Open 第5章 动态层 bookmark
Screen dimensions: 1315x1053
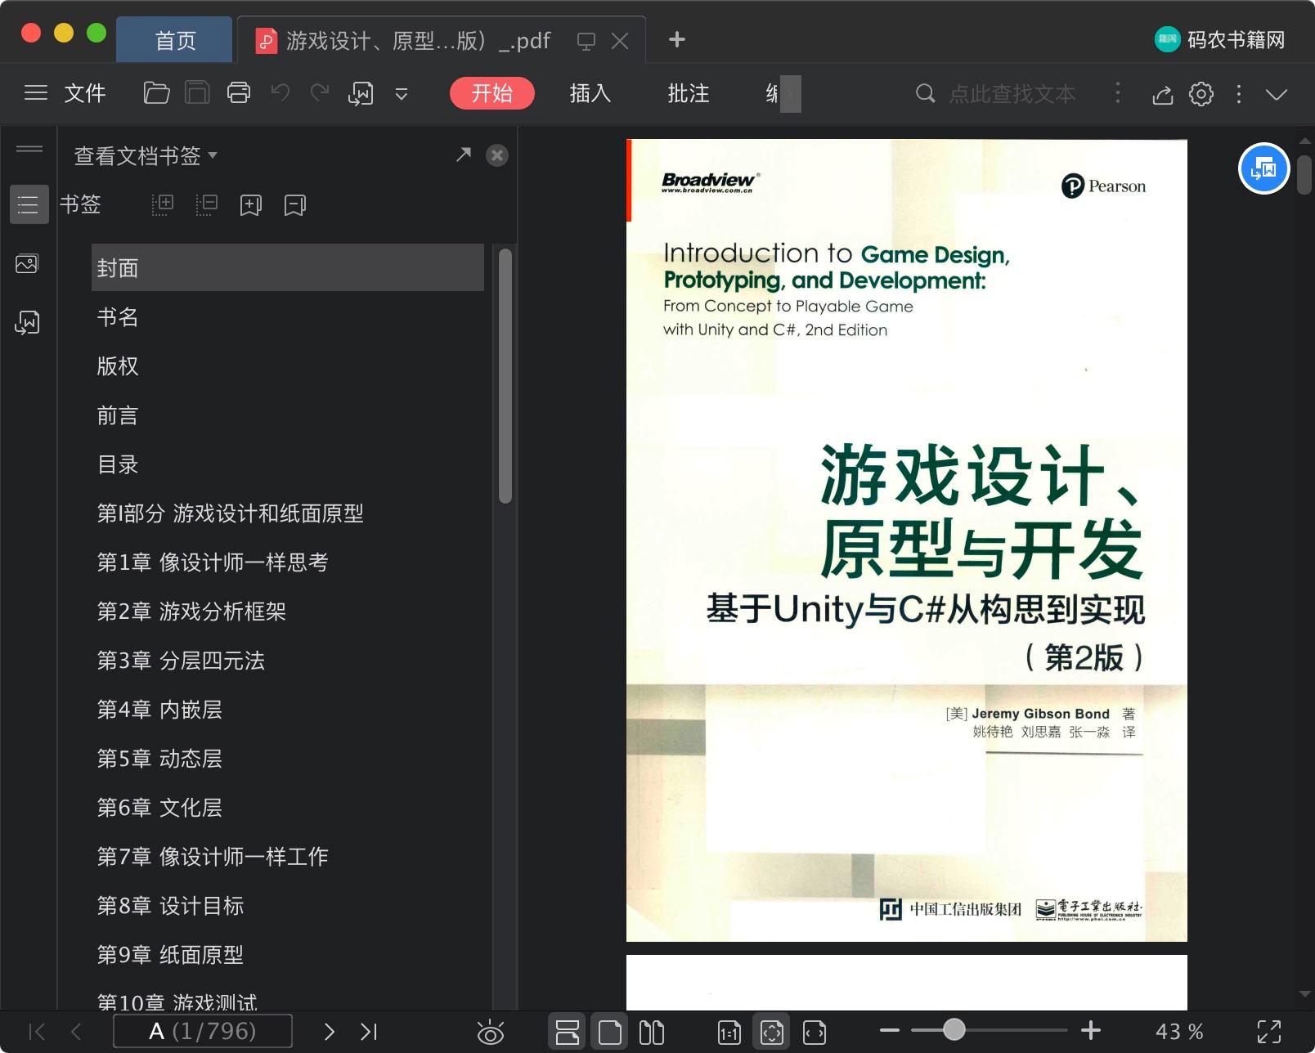coord(159,759)
